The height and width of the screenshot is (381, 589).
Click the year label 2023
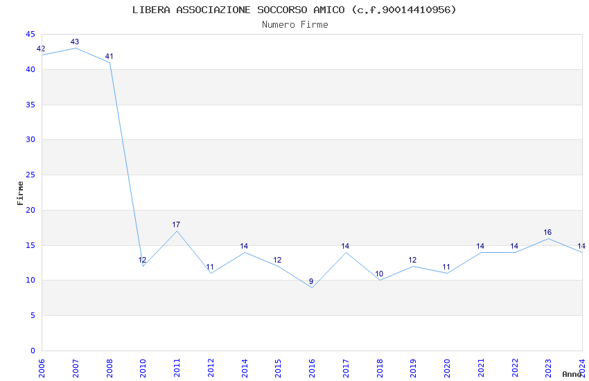click(x=548, y=369)
